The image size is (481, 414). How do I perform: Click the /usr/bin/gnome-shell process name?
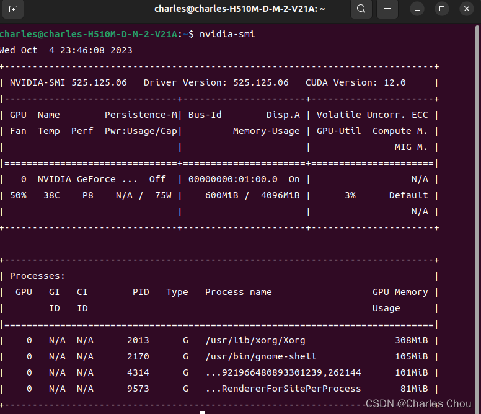click(261, 356)
